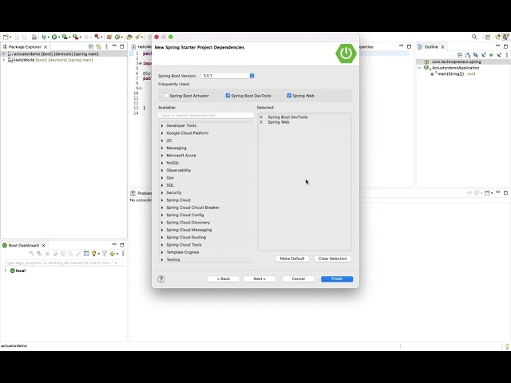The width and height of the screenshot is (511, 383).
Task: Expand the NoSQL dependency category
Action: pos(162,163)
